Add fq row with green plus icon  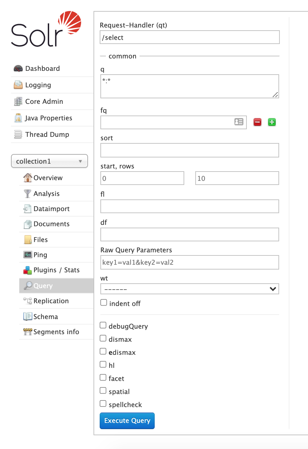tap(272, 122)
